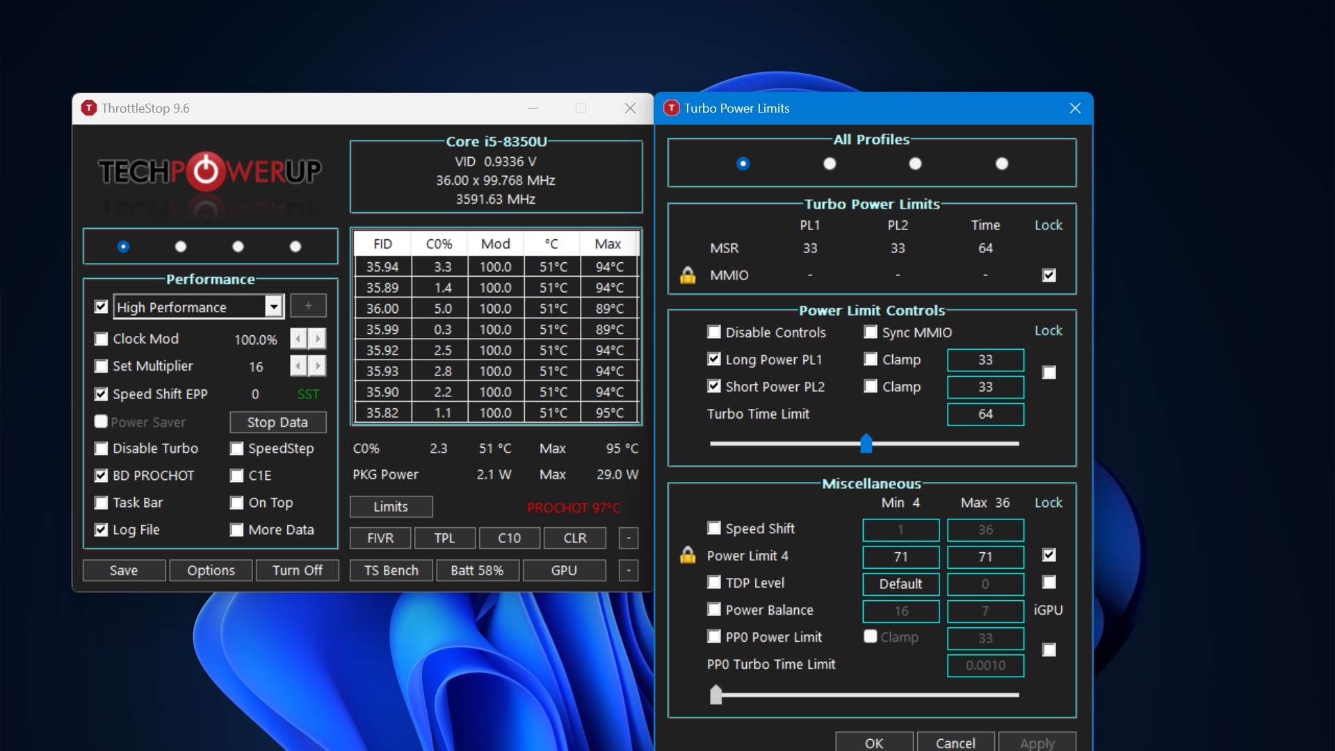Screen dimensions: 1335x751
Task: Click the Batt 58% button
Action: 477,570
